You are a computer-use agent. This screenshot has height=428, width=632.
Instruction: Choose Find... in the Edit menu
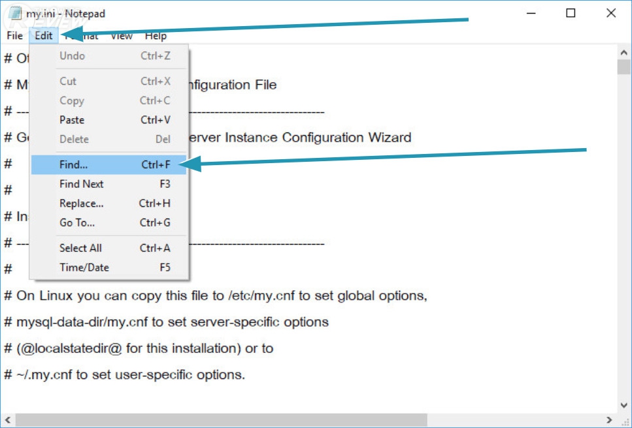coord(73,165)
